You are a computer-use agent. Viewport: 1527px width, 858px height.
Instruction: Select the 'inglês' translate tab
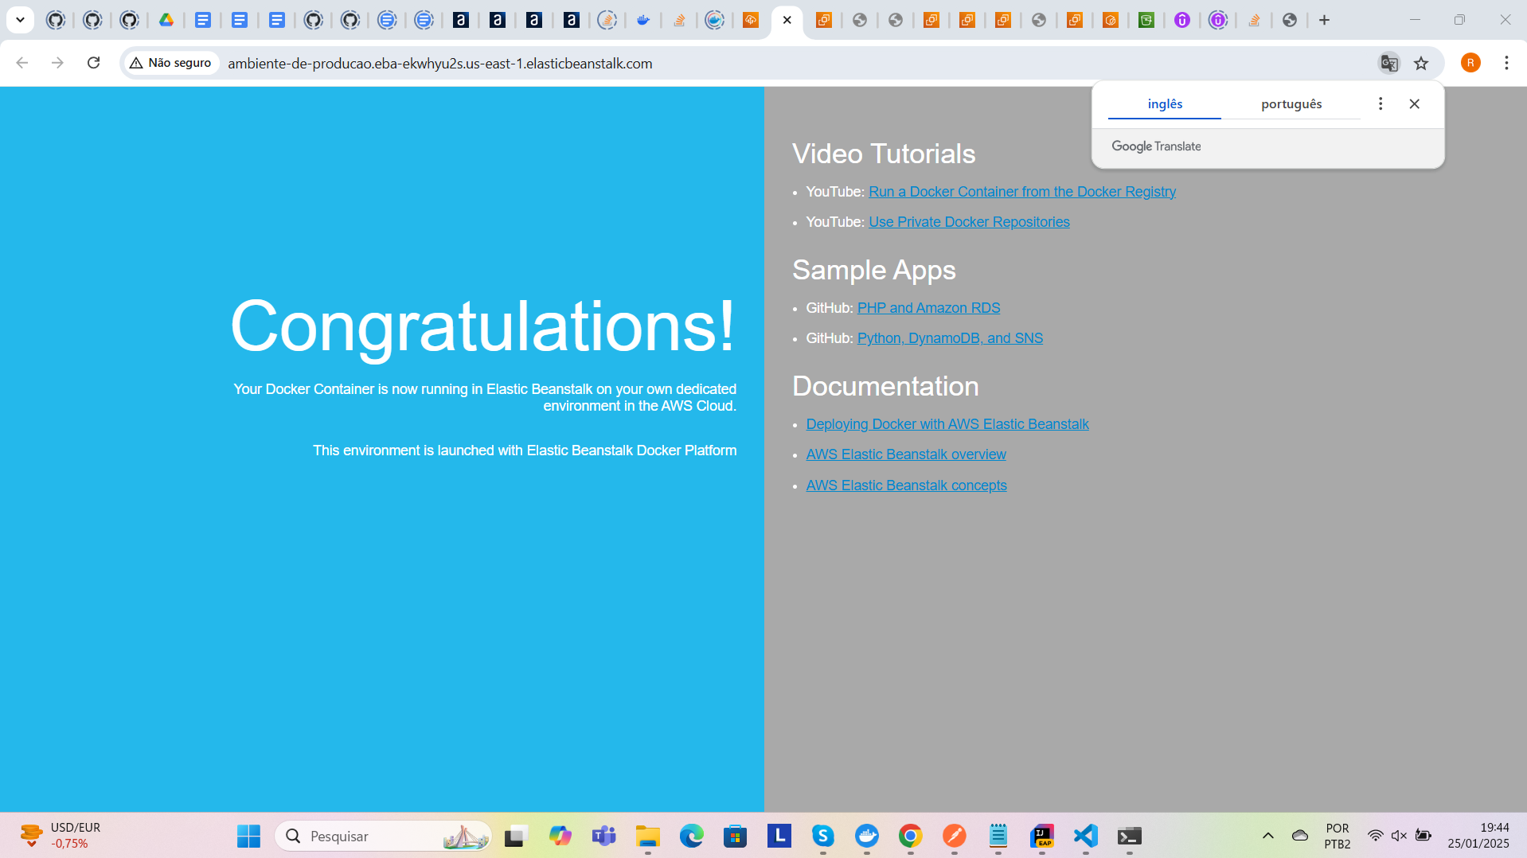1165,104
